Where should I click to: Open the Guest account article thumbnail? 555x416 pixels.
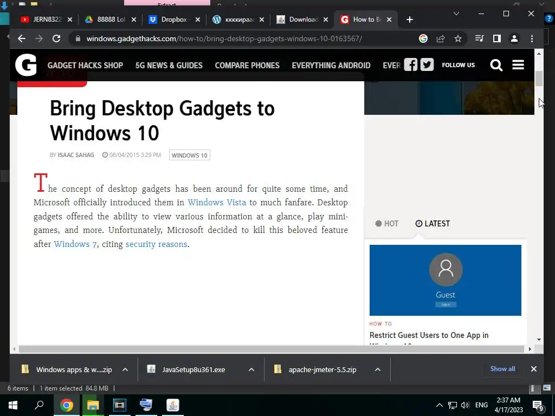coord(446,280)
